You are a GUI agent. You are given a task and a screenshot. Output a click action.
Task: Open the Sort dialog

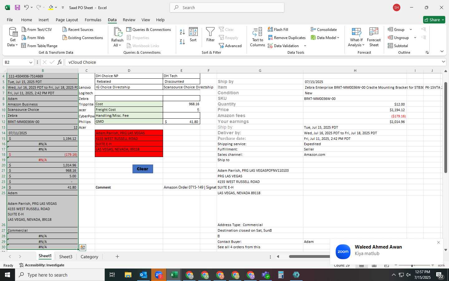point(193,34)
